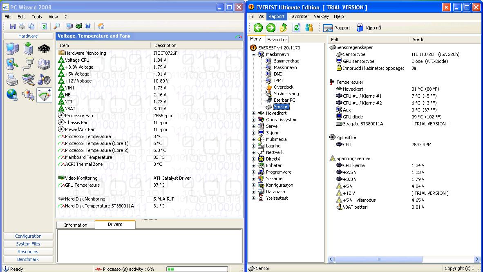This screenshot has width=483, height=272.
Task: Click the magnifying glass search icon
Action: (x=57, y=26)
